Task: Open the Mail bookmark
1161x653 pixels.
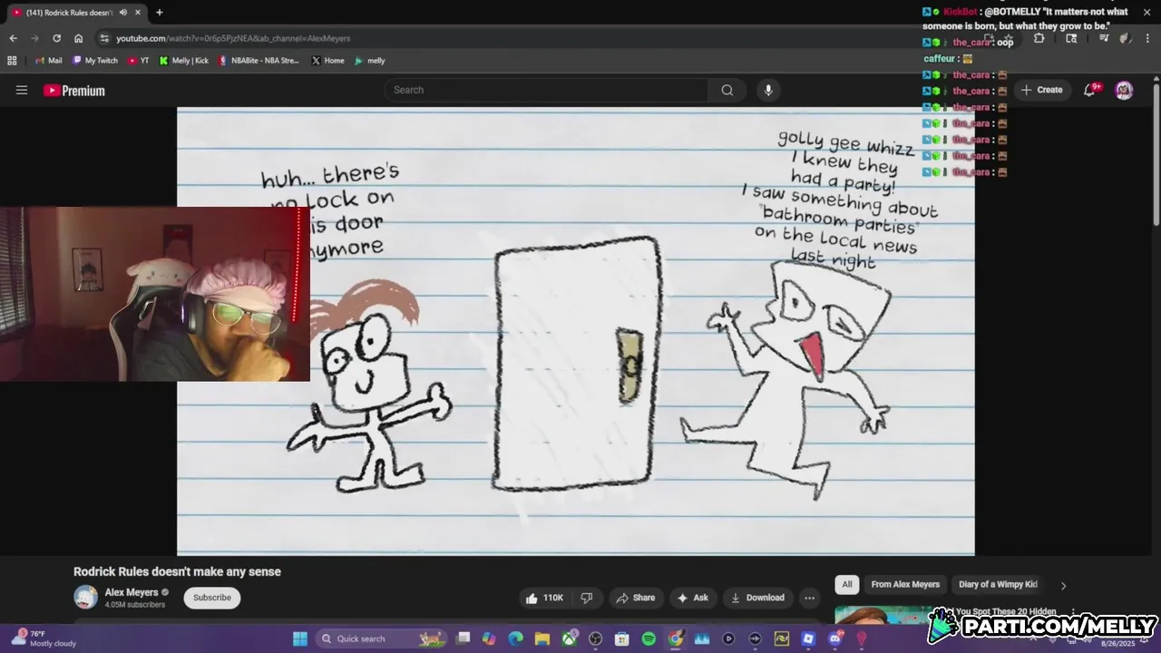Action: tap(48, 61)
